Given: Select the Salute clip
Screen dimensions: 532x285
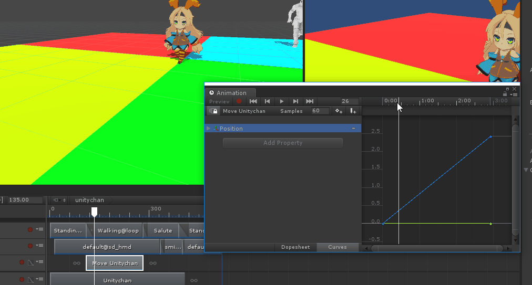Looking at the screenshot, I should pos(163,230).
